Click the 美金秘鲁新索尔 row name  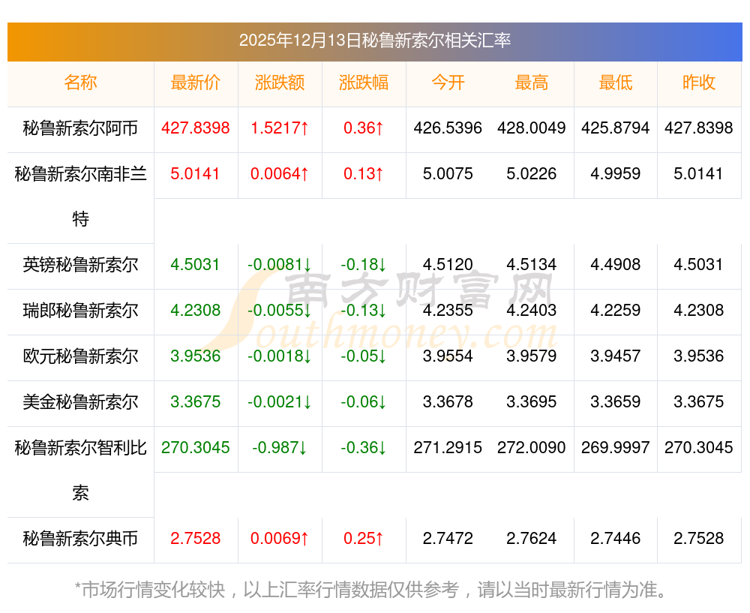click(x=80, y=402)
